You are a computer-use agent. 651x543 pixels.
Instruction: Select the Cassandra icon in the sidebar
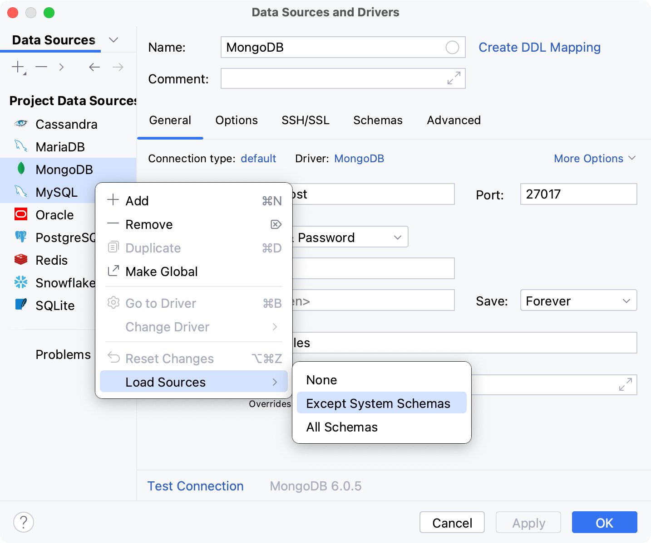point(20,124)
